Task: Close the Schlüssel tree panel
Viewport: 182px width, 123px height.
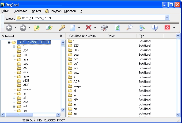Action: pyautogui.click(x=61, y=36)
